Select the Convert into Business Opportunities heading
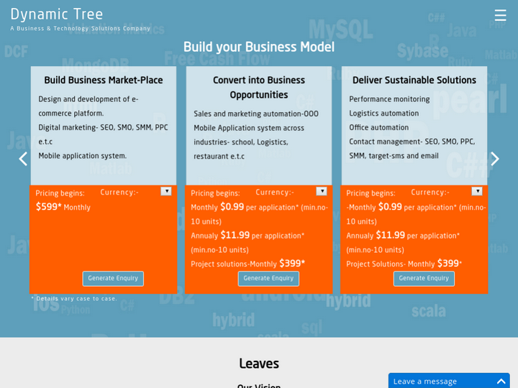Viewport: 518px width, 388px height. click(259, 88)
